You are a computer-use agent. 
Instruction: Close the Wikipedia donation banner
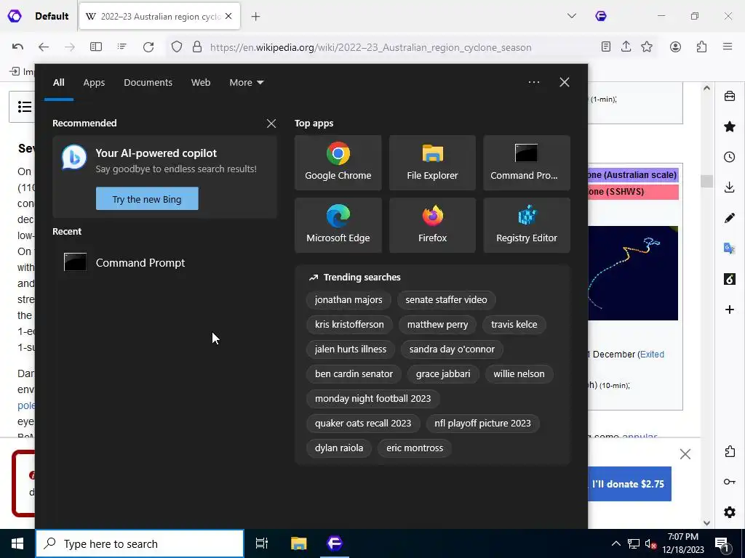685,454
